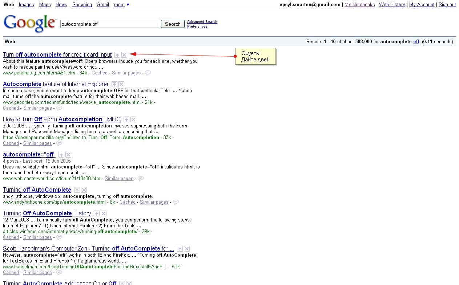The image size is (459, 285).
Task: Add comment on webmasterworld.com result
Action: pos(141,179)
